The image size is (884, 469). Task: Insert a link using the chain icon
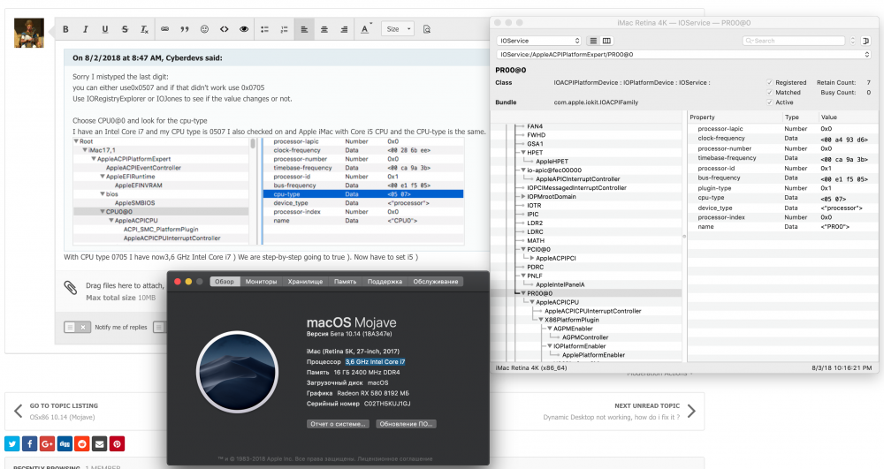164,29
